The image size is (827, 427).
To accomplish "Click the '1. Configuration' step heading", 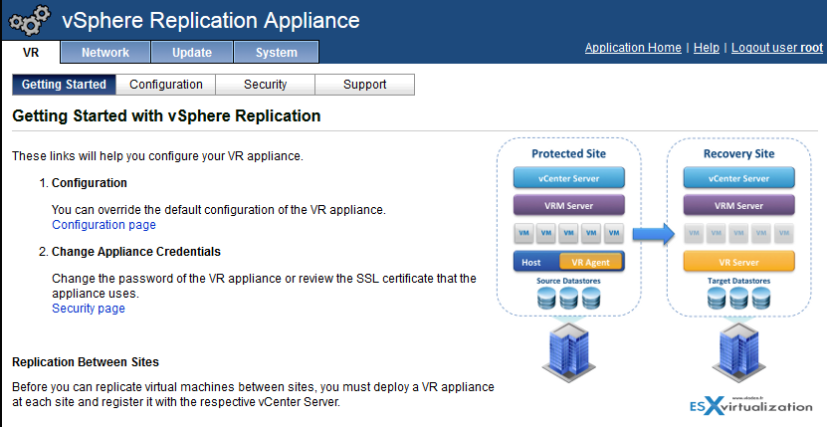I will point(83,183).
